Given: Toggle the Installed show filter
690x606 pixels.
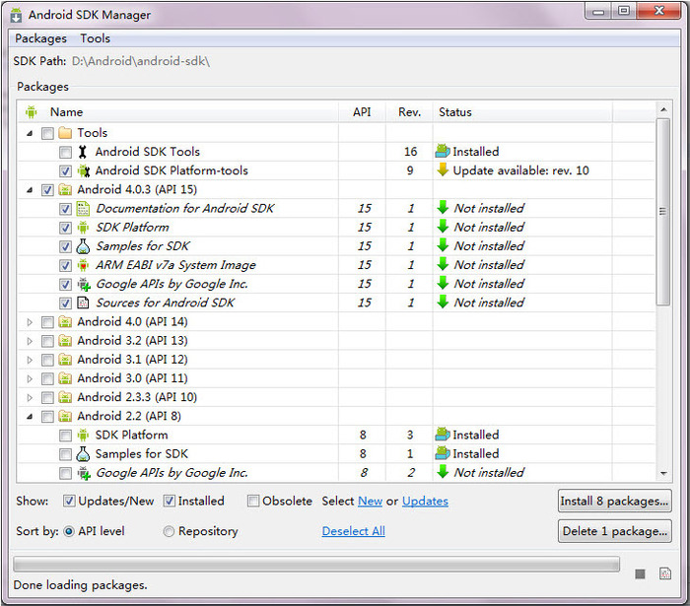Looking at the screenshot, I should coord(169,501).
